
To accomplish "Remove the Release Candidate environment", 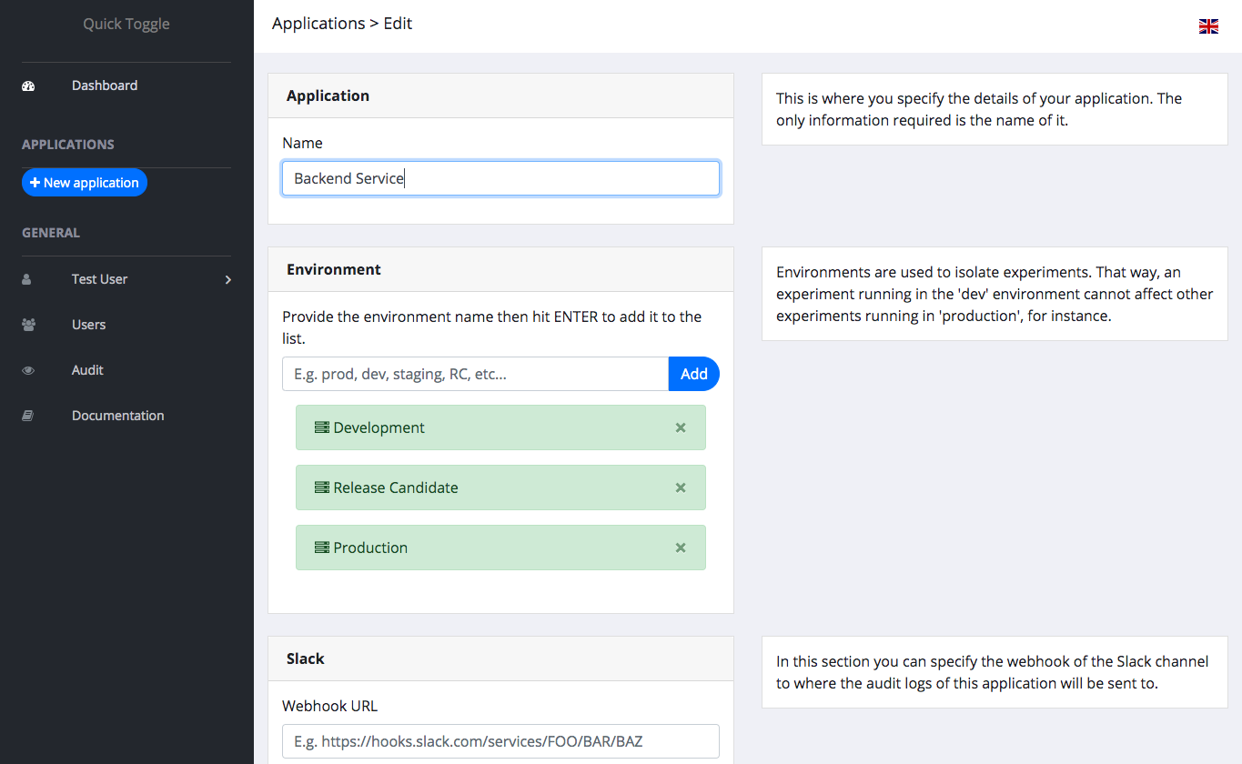I will point(681,488).
